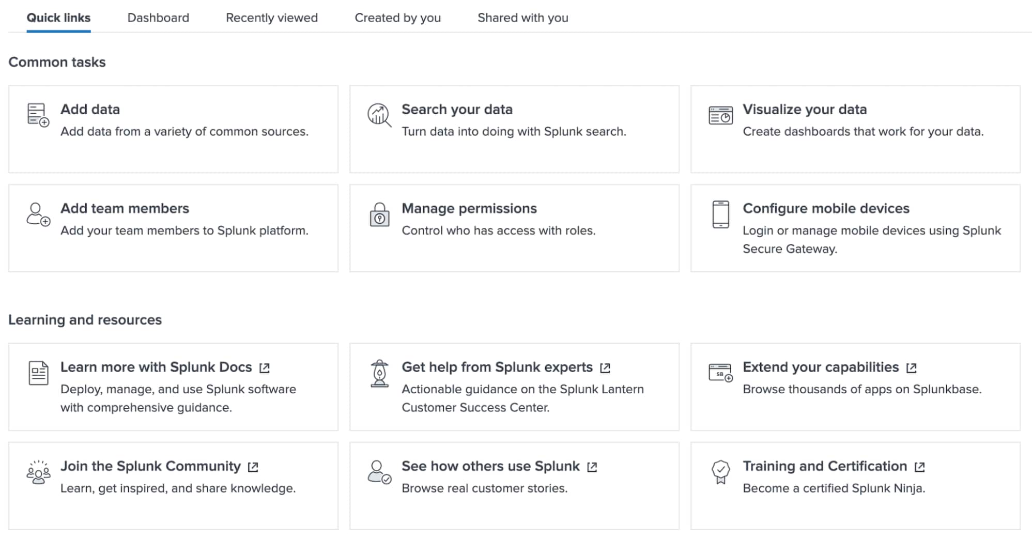
Task: Open Manage permissions title
Action: click(x=469, y=208)
